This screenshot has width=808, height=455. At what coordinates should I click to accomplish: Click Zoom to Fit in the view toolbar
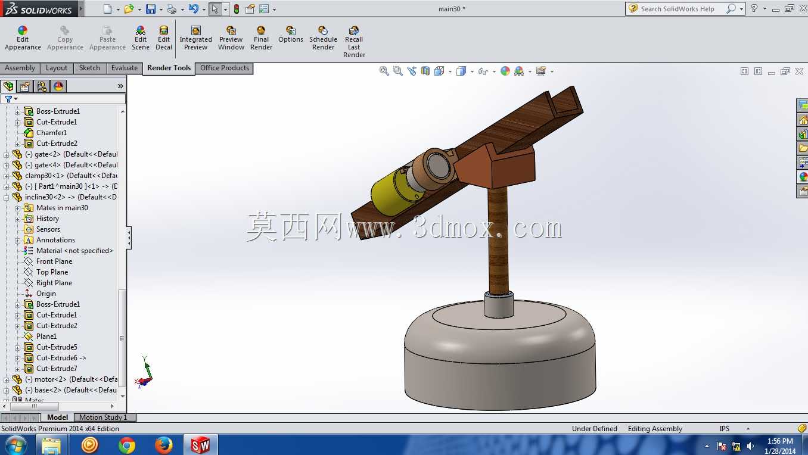[384, 71]
